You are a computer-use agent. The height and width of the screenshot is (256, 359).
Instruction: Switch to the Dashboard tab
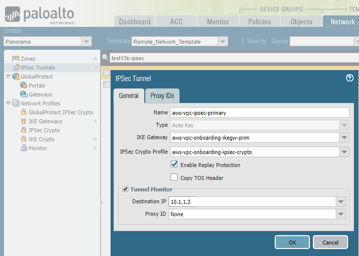click(x=135, y=21)
